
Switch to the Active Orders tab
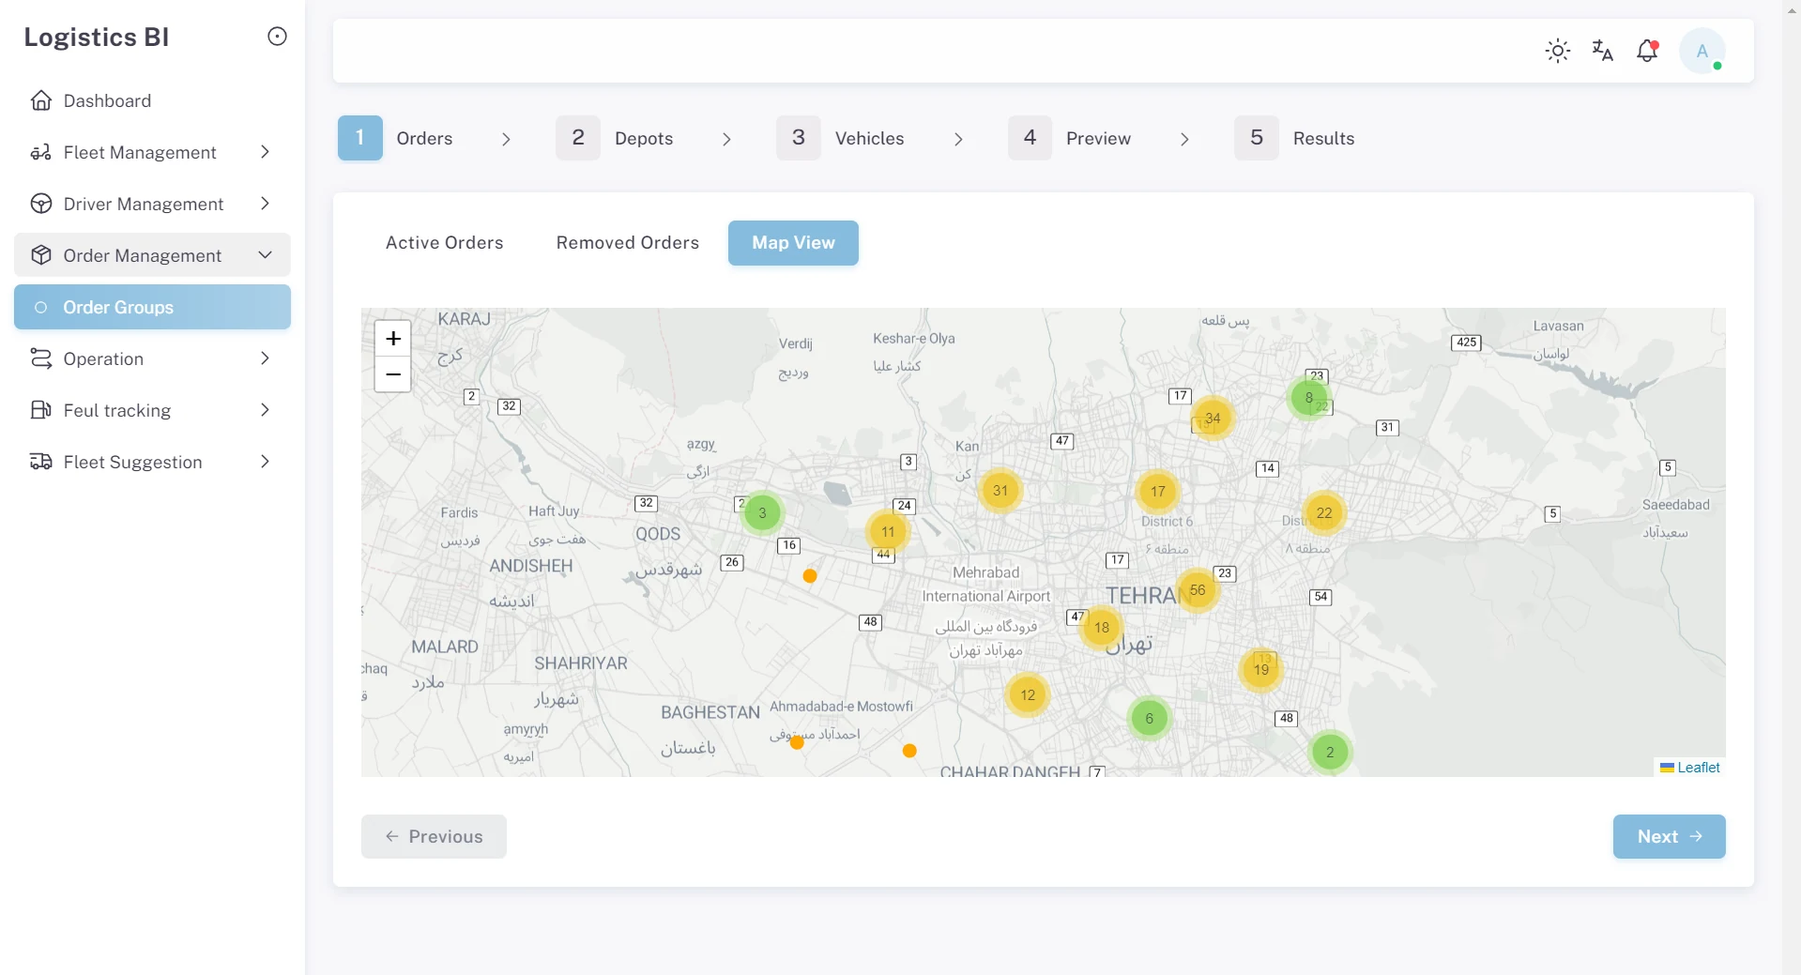pos(445,243)
